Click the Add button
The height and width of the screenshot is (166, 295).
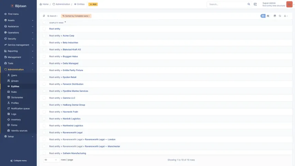93,4
